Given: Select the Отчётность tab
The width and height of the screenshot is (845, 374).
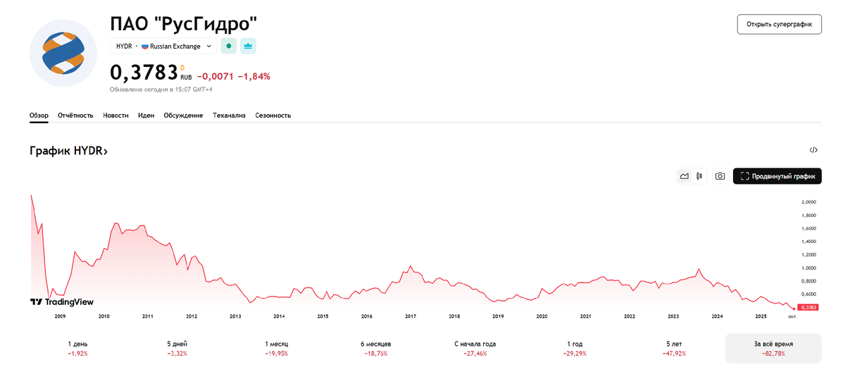Looking at the screenshot, I should coord(75,116).
